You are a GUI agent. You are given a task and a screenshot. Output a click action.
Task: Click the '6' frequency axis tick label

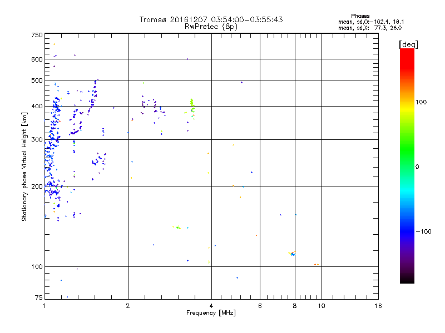tap(260, 306)
